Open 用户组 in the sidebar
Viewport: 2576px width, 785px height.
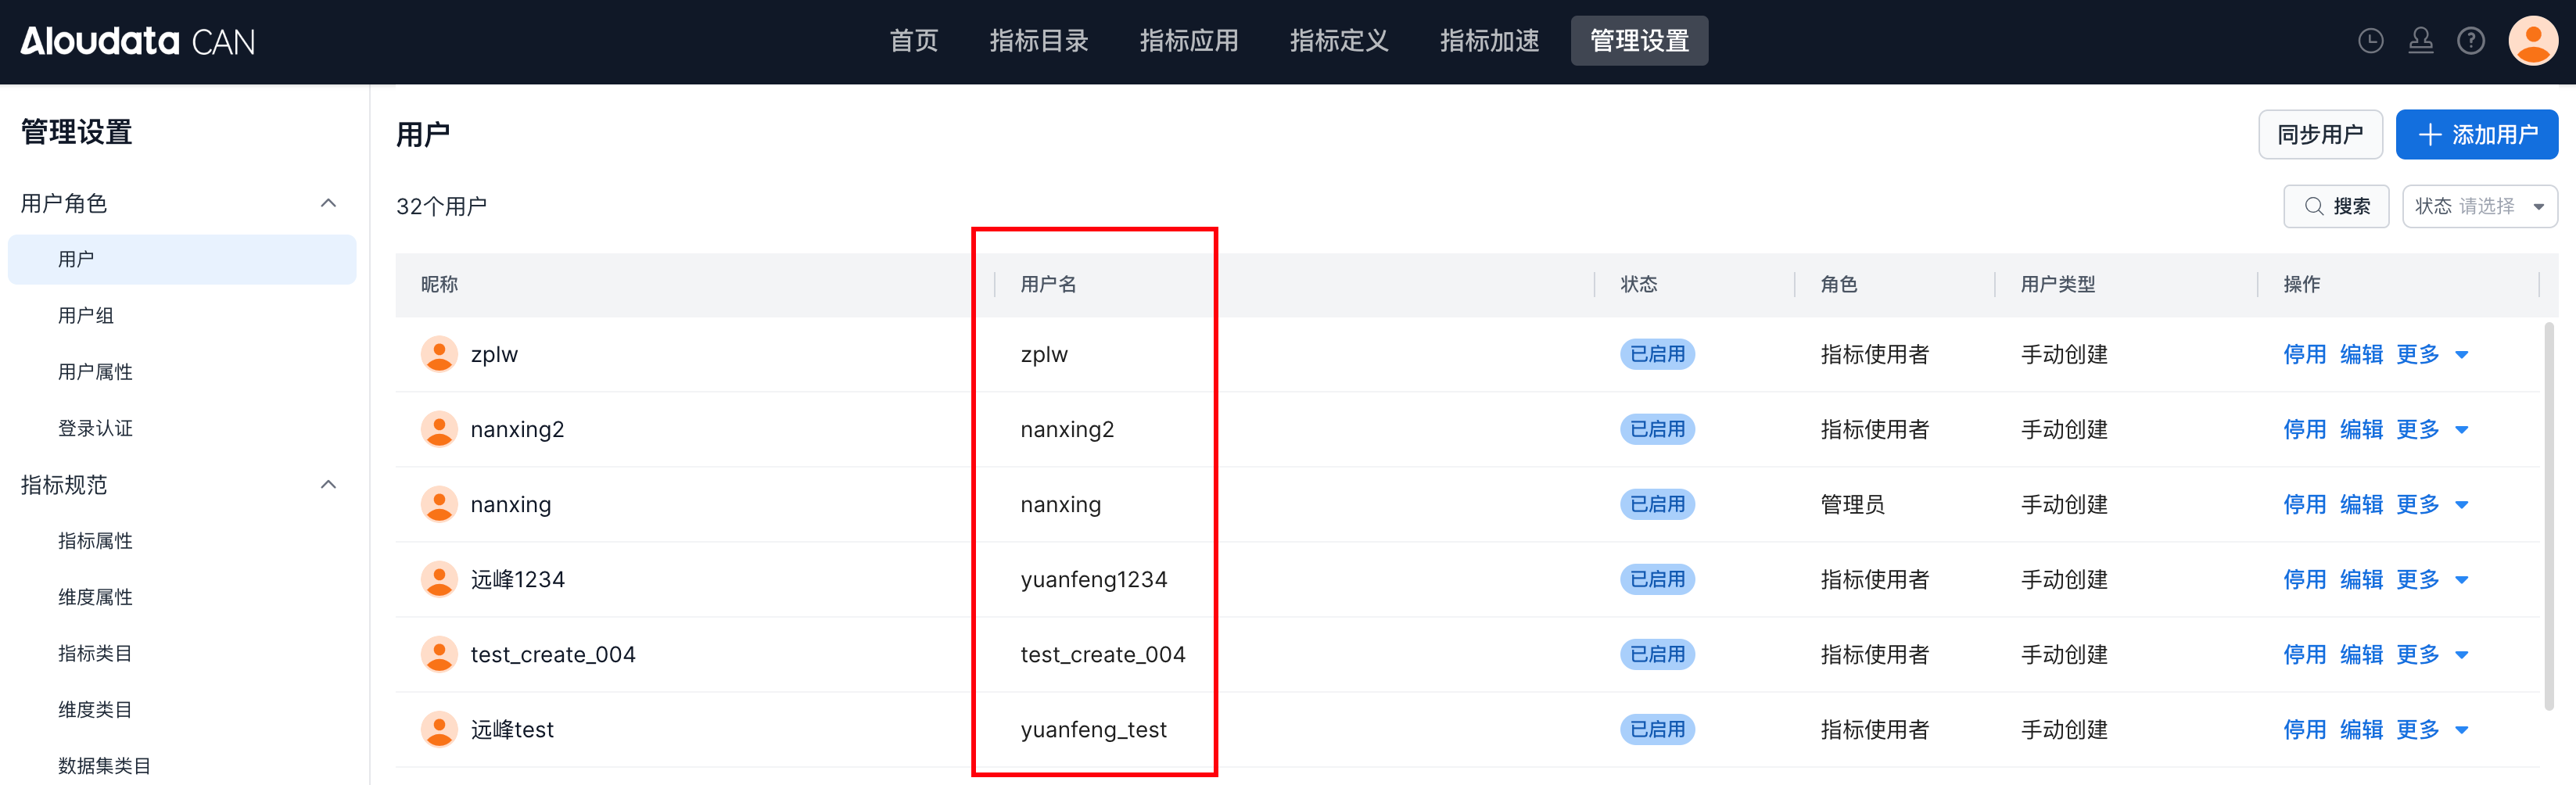86,315
